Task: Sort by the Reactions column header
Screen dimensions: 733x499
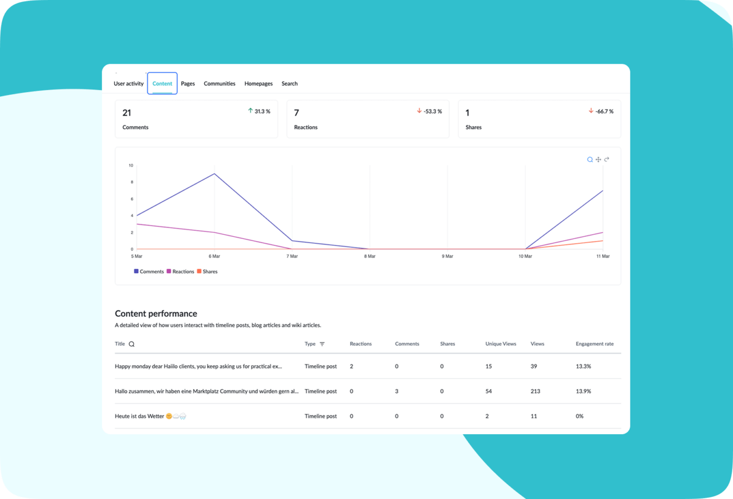Action: [x=361, y=344]
